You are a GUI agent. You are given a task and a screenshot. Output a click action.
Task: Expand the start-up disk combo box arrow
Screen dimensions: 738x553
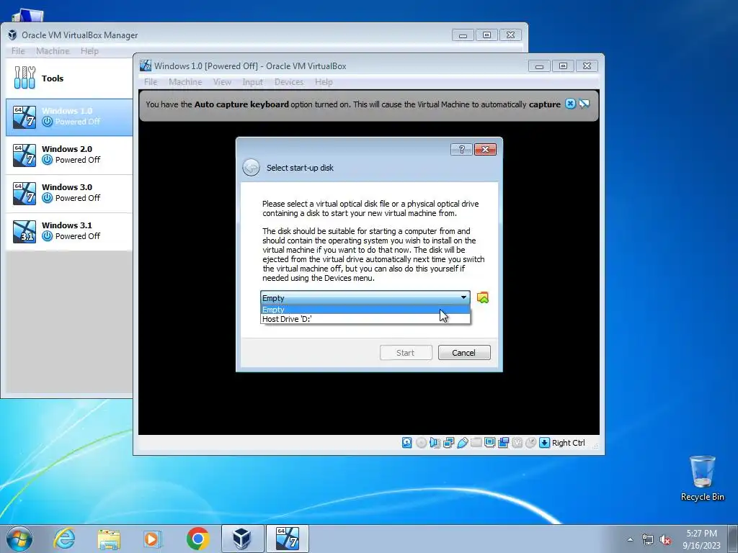click(x=463, y=297)
